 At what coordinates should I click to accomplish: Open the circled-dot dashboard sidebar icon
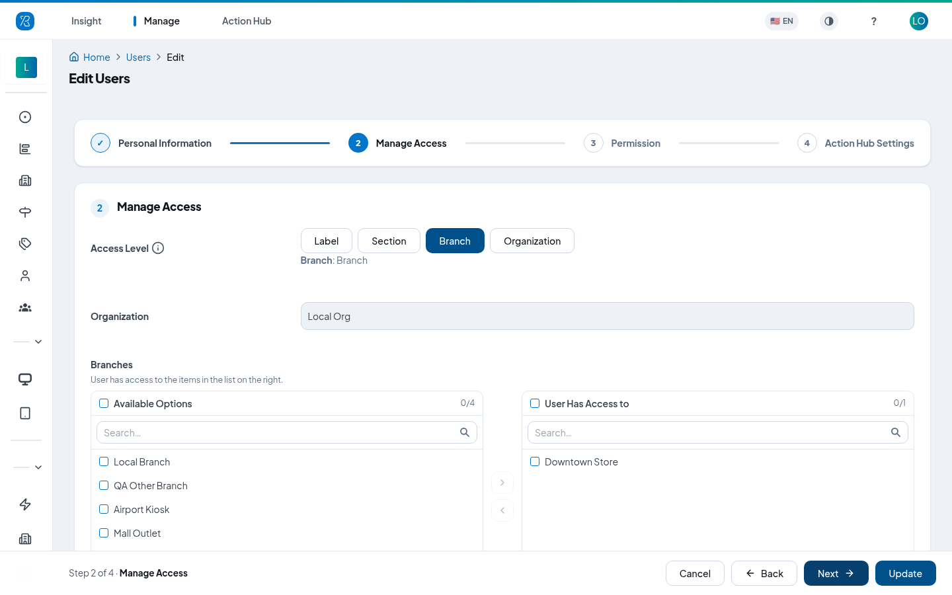tap(25, 117)
